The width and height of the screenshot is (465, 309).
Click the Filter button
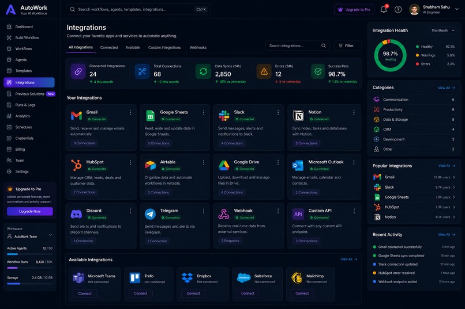347,45
